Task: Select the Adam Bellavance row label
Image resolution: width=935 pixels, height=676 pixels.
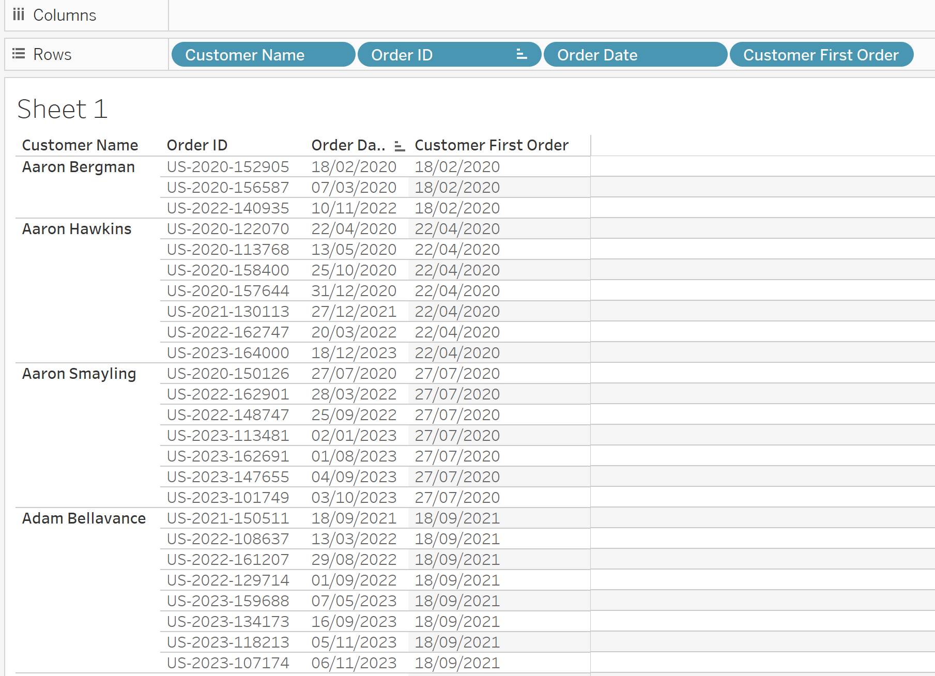Action: 84,518
